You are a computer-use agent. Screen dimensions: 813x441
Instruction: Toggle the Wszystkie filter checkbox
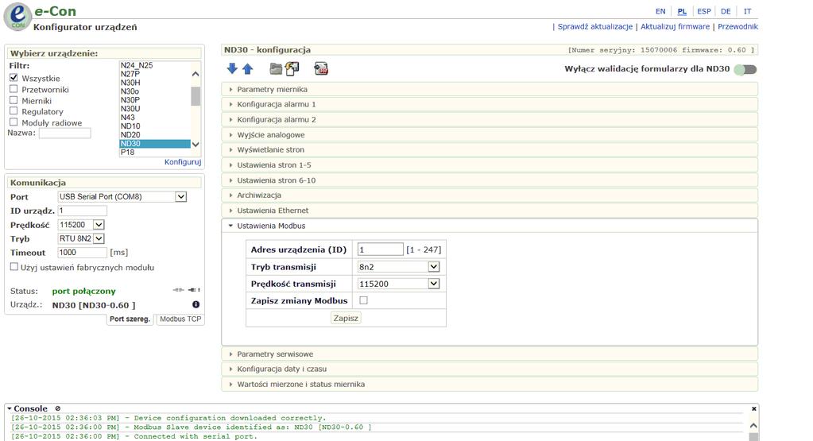14,78
